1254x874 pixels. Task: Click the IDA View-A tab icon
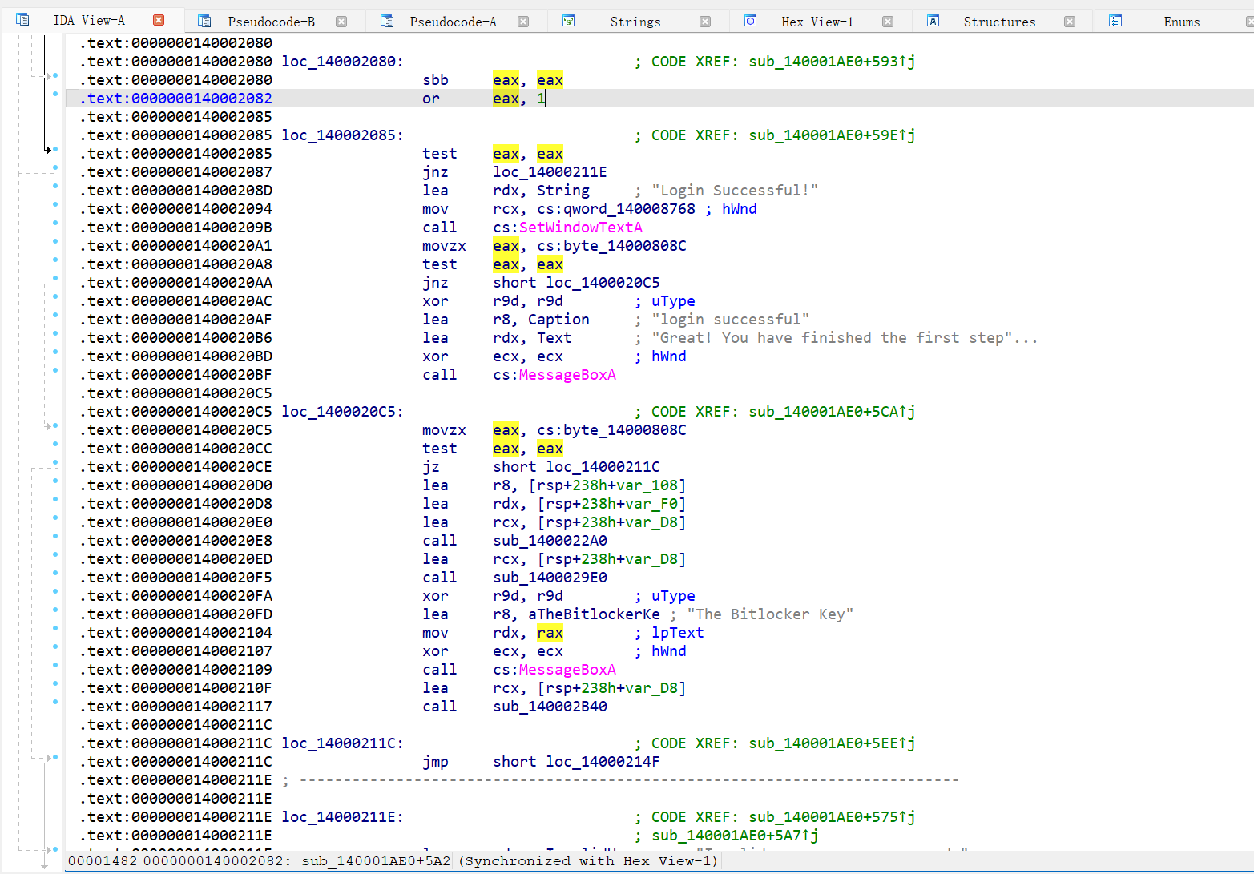point(22,20)
